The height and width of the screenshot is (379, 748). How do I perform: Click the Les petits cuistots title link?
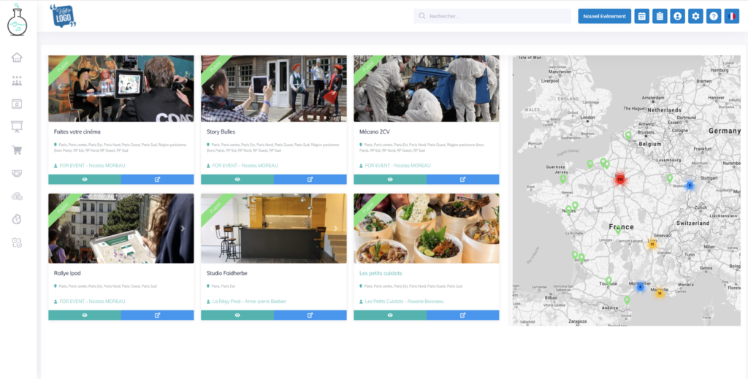click(381, 273)
